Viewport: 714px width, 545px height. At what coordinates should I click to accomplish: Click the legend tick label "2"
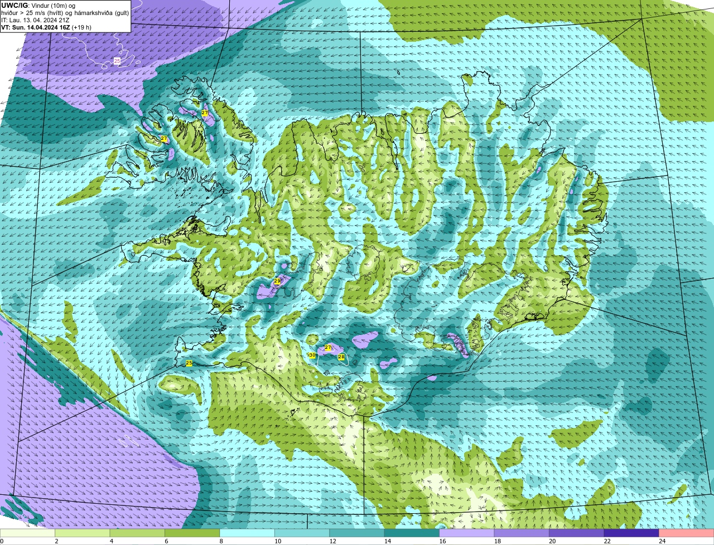[56, 541]
